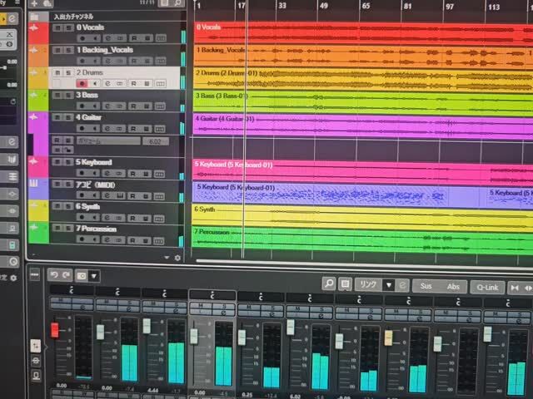
Task: Click the mixer snapshot camera icon
Action: (82, 276)
